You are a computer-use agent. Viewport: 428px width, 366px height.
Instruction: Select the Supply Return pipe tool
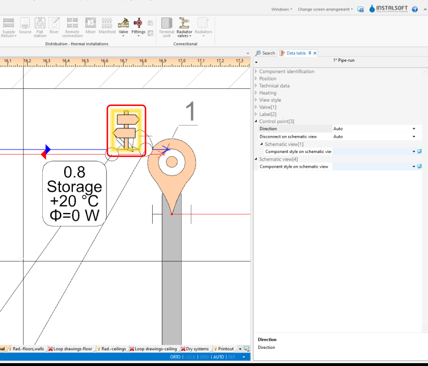(x=9, y=27)
